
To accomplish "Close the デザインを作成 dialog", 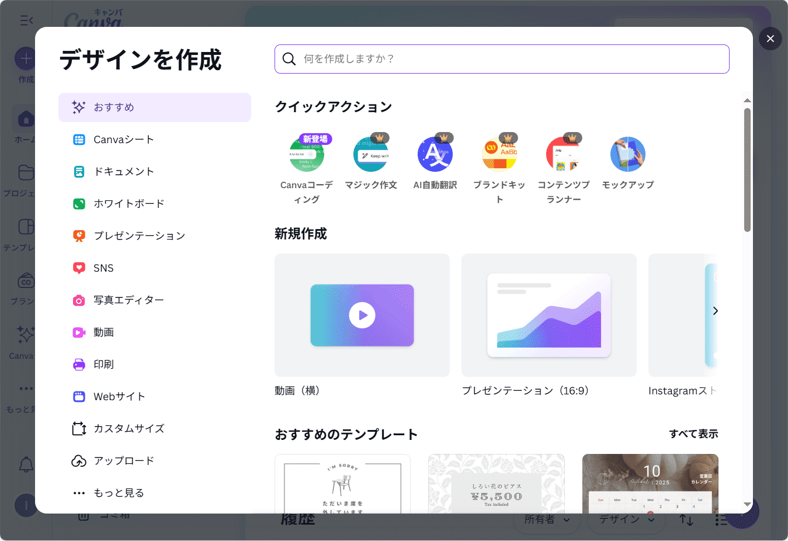I will (770, 39).
